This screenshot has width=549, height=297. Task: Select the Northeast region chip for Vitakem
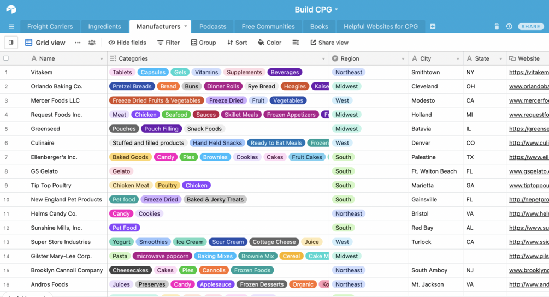pos(349,73)
